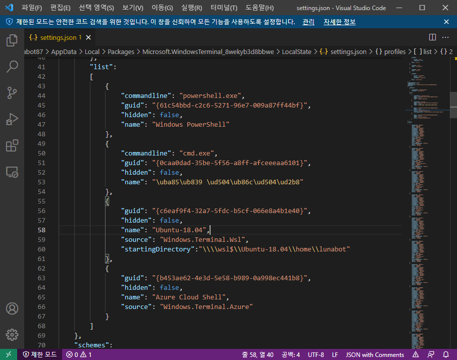Open the Manage gear menu
The image size is (457, 360).
click(x=12, y=335)
